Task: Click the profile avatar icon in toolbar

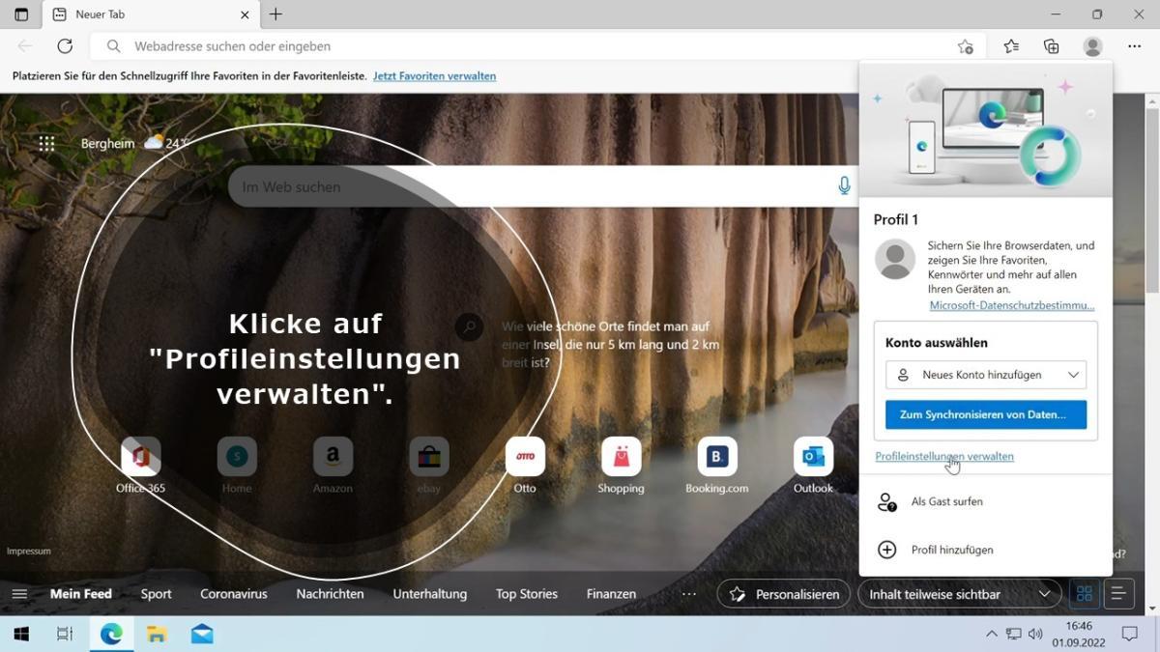Action: (1092, 46)
